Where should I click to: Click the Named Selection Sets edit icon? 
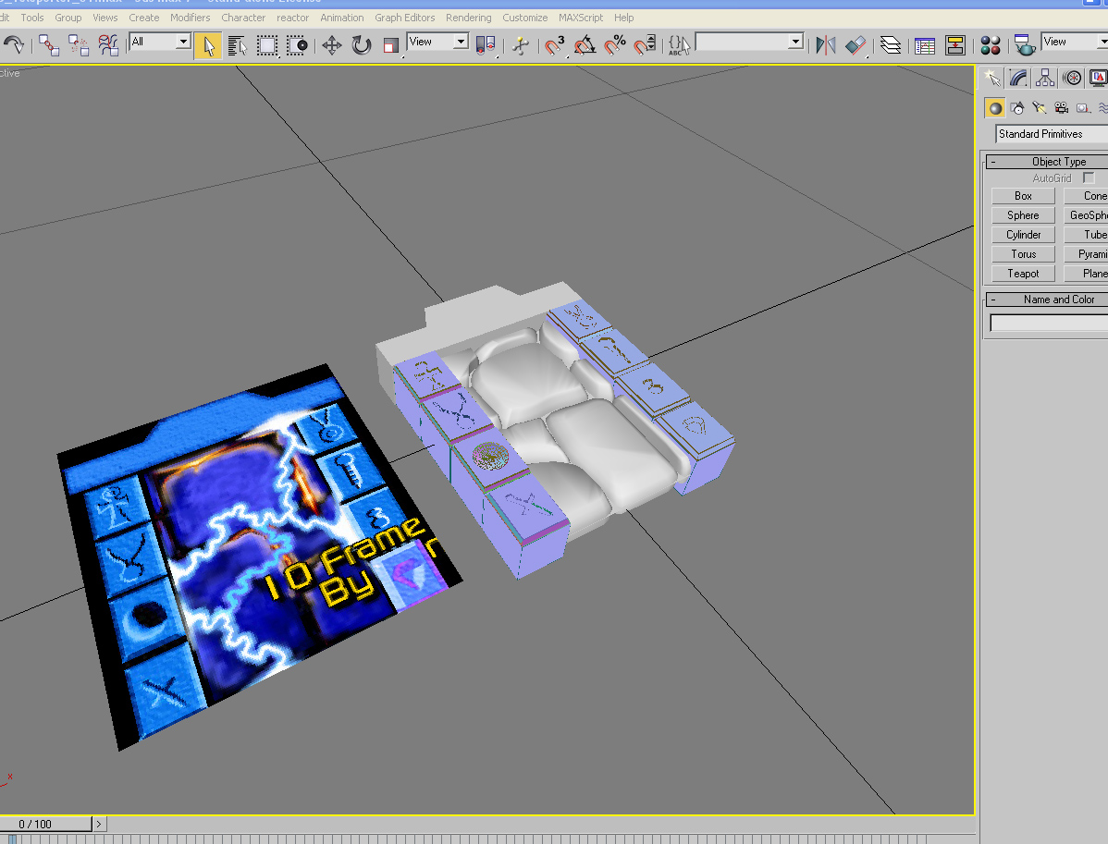point(679,46)
